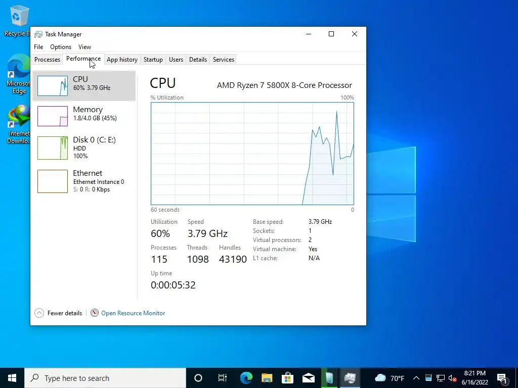Click the Virtual machine: Yes value
Image resolution: width=518 pixels, height=388 pixels.
313,249
